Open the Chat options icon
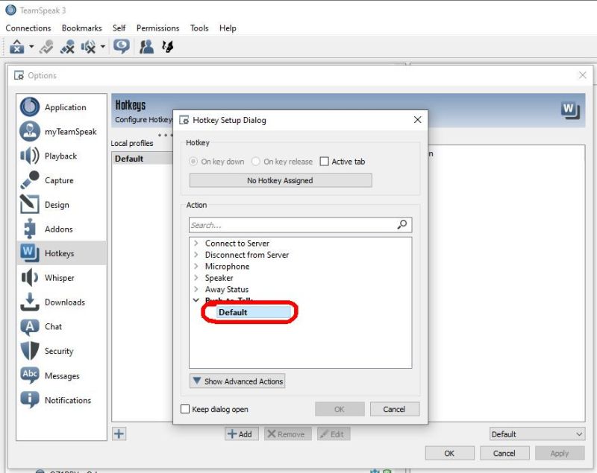 30,327
